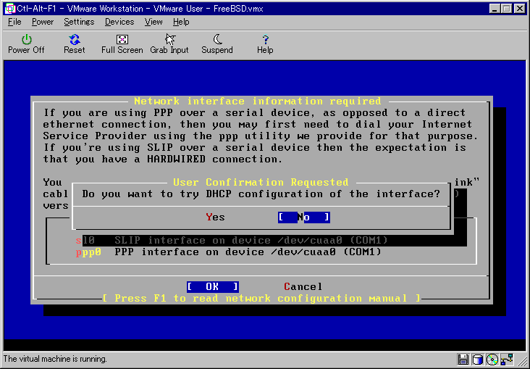Open the Help menu
This screenshot has height=369, width=530.
tap(181, 22)
